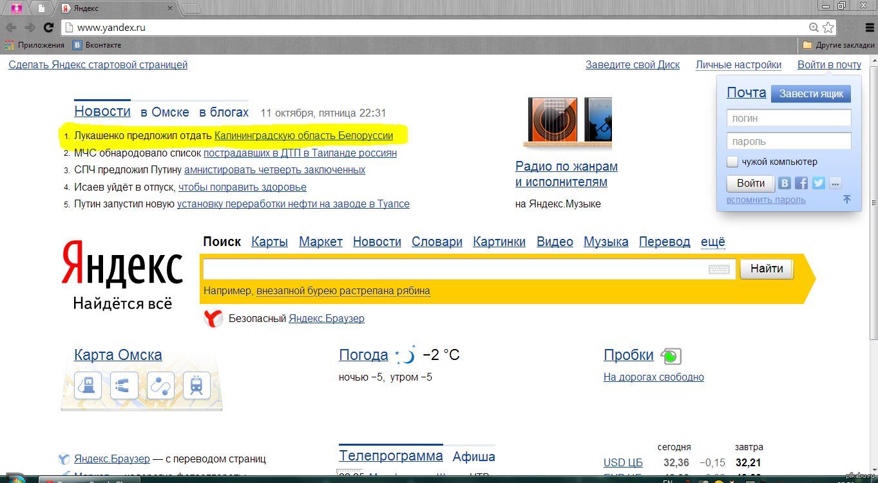Viewport: 878px width, 483px height.
Task: Open the Телепрограмма tab
Action: point(391,456)
